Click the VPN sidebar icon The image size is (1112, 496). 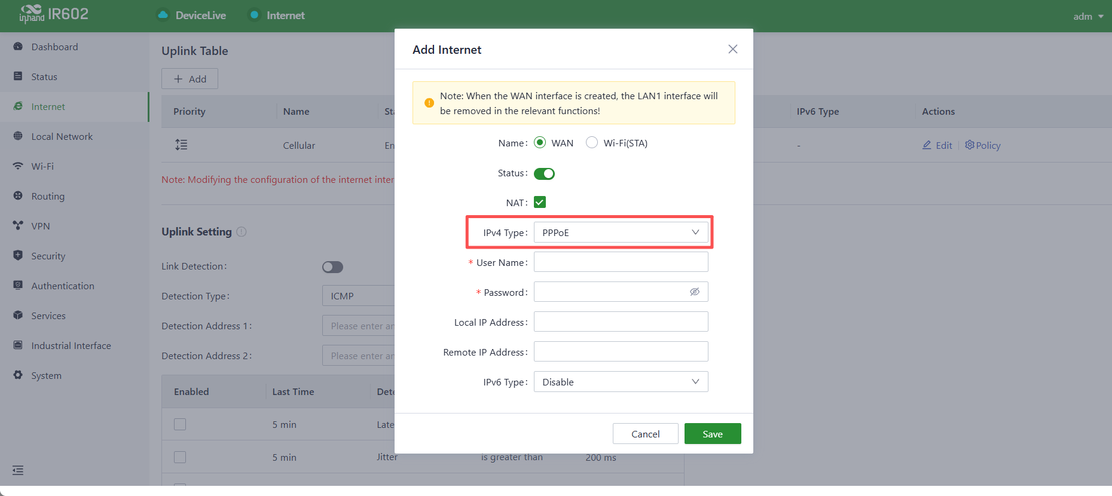(18, 226)
